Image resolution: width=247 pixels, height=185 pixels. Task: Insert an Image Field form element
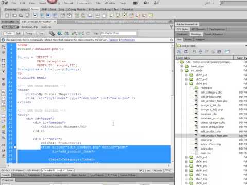pos(77,15)
